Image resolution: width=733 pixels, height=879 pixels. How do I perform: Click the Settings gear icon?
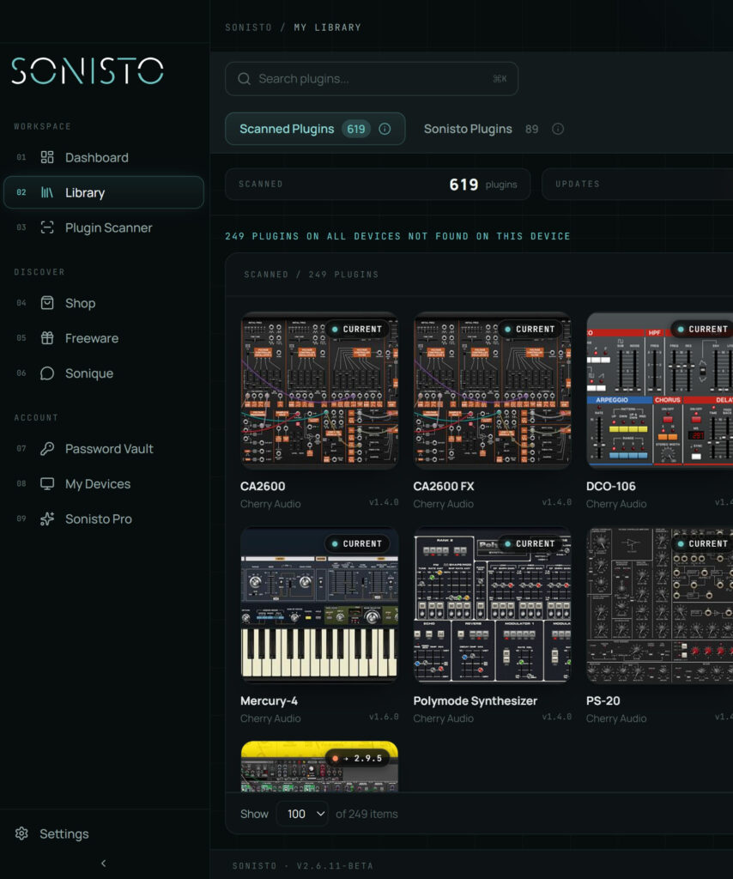coord(21,834)
